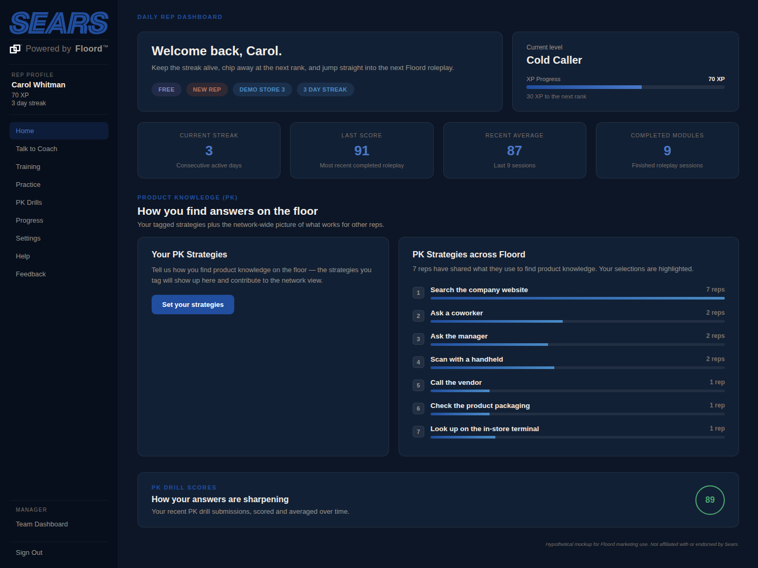Go to the Training section

(59, 167)
